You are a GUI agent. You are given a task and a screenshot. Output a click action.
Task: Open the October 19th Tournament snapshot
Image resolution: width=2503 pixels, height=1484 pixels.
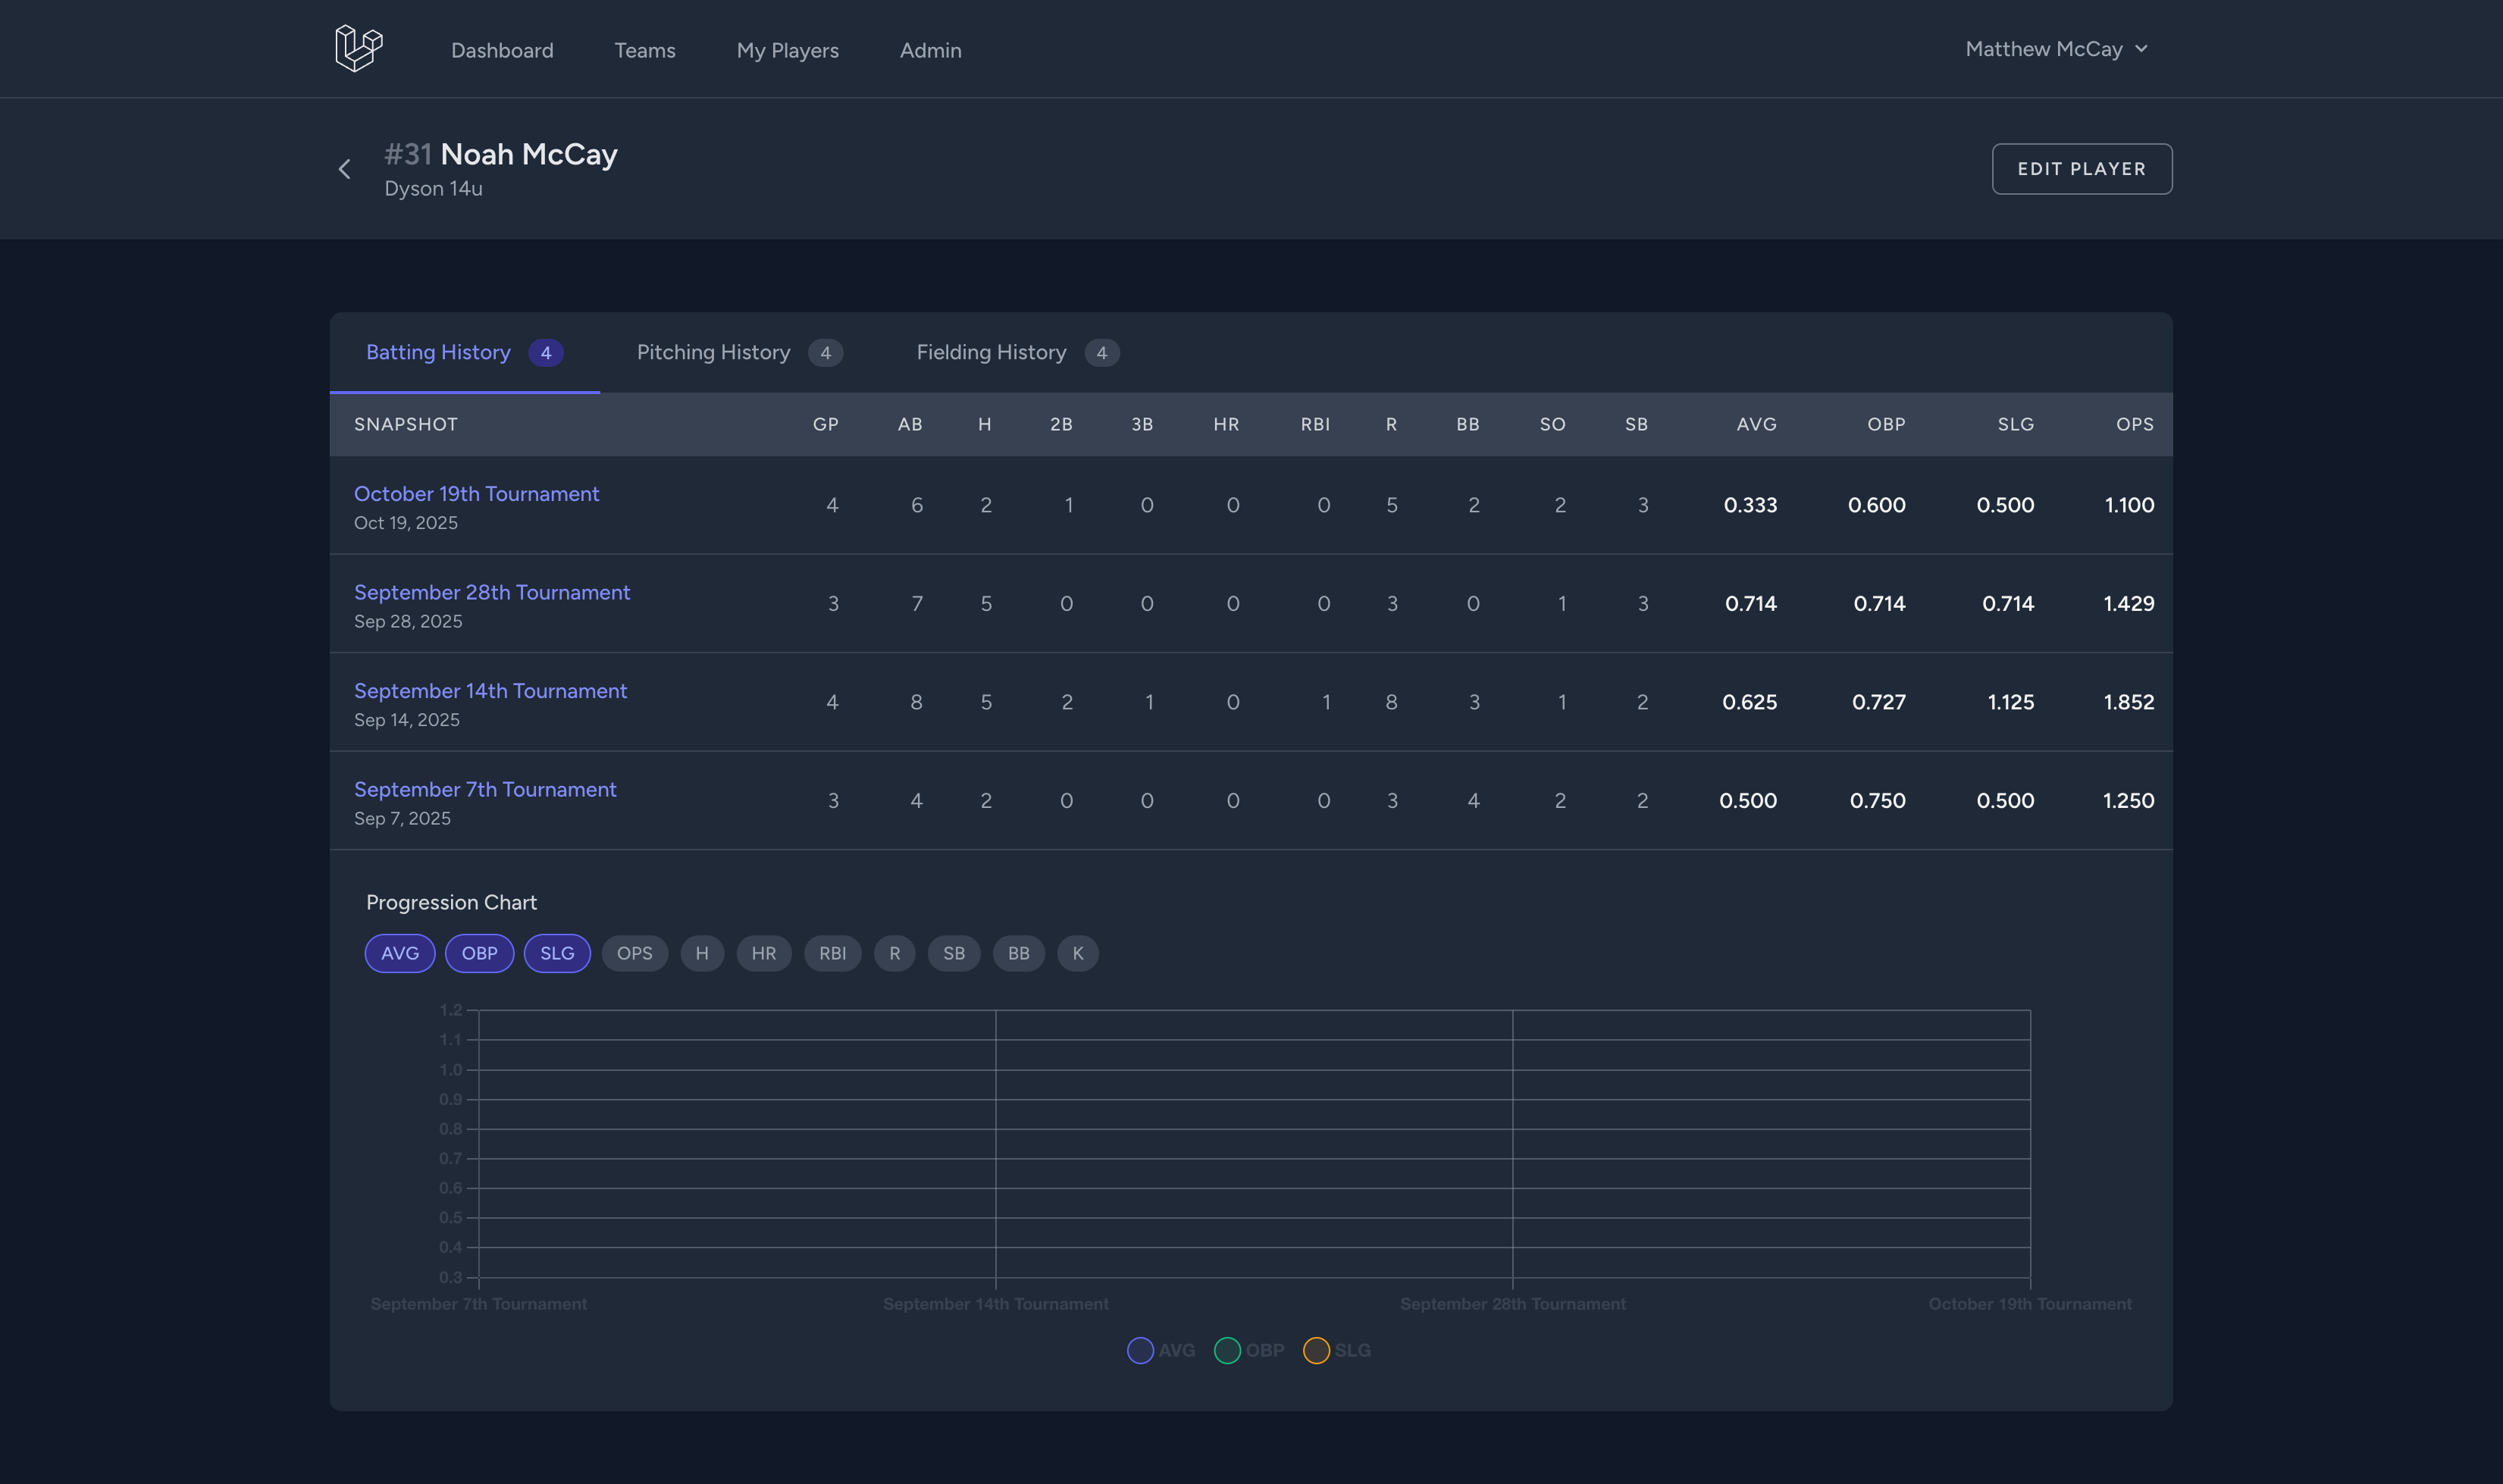477,493
